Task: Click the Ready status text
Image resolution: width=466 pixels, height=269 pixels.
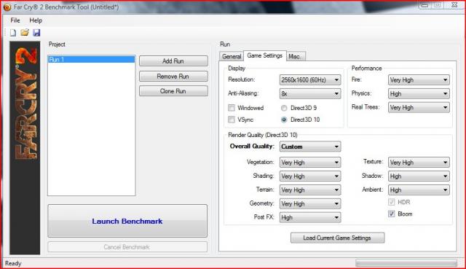Action: (13, 263)
